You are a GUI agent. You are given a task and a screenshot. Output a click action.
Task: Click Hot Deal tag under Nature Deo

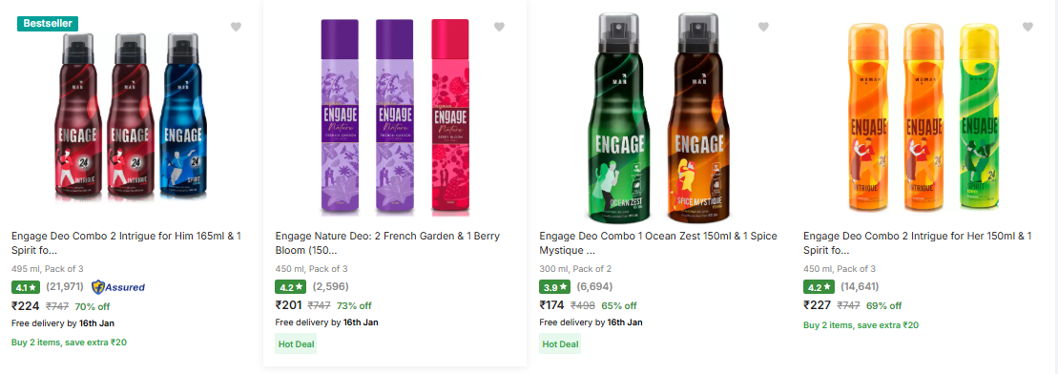(296, 343)
